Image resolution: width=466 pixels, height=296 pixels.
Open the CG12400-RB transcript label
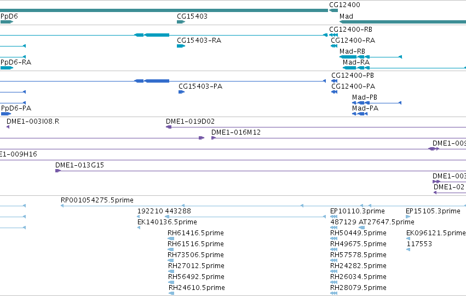(350, 30)
